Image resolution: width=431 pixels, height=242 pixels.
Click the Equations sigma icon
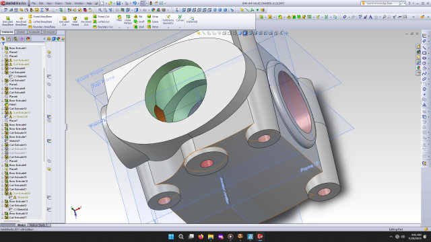click(42, 10)
